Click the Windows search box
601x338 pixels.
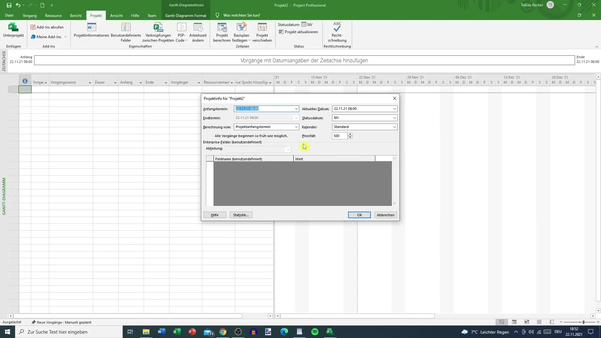[69, 332]
